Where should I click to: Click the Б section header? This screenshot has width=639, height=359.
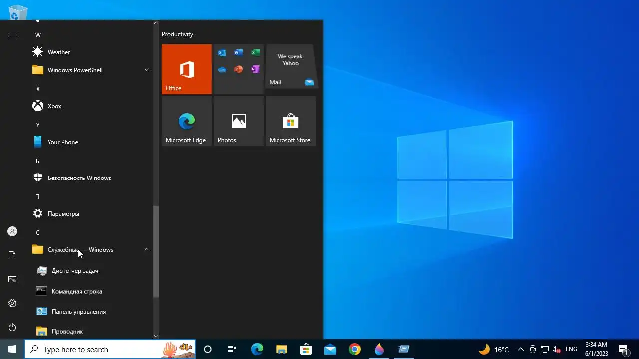pos(38,161)
